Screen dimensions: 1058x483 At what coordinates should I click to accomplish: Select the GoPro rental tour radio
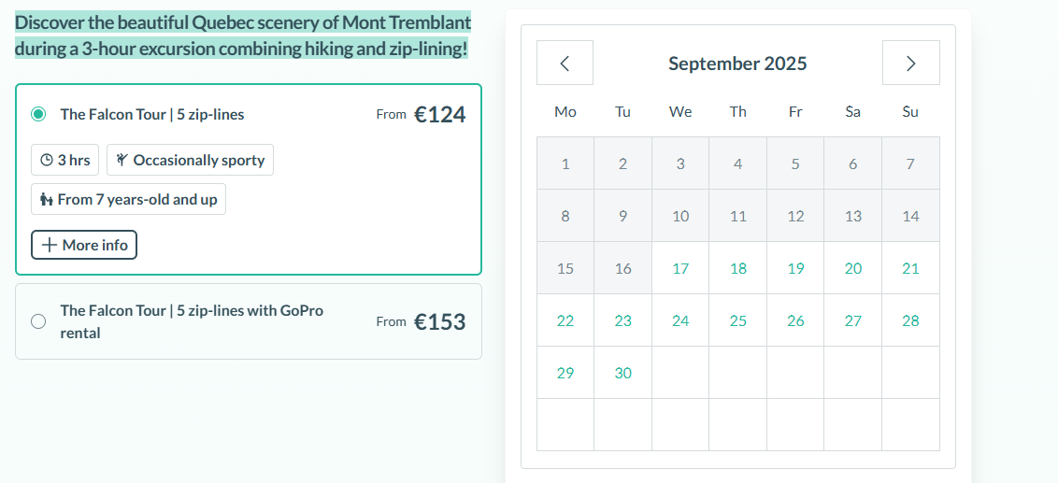[x=38, y=321]
